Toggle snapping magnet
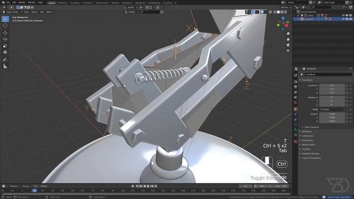This screenshot has height=199, width=354. (147, 7)
